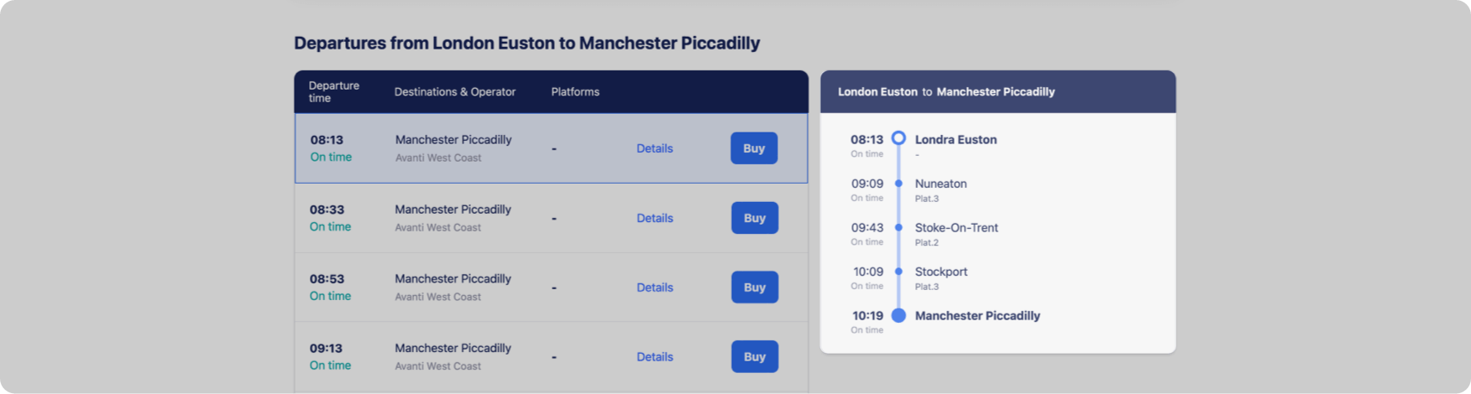Open Details for the 08:33 train

pyautogui.click(x=655, y=218)
